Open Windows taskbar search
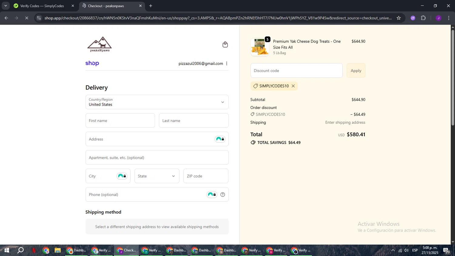The width and height of the screenshot is (455, 256). tap(20, 250)
